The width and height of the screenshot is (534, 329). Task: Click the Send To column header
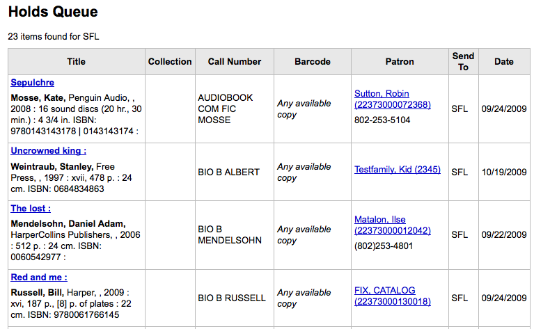463,62
